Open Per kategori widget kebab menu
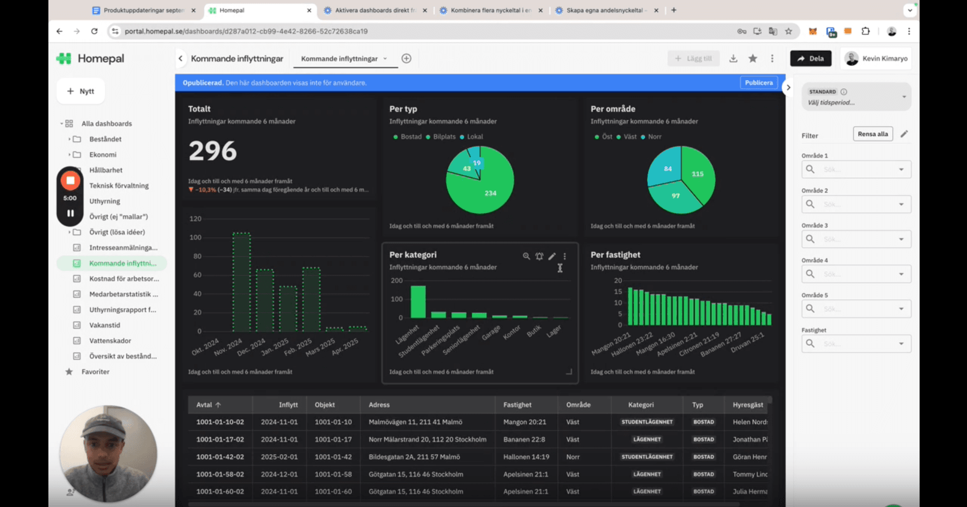Viewport: 967px width, 507px height. tap(565, 257)
